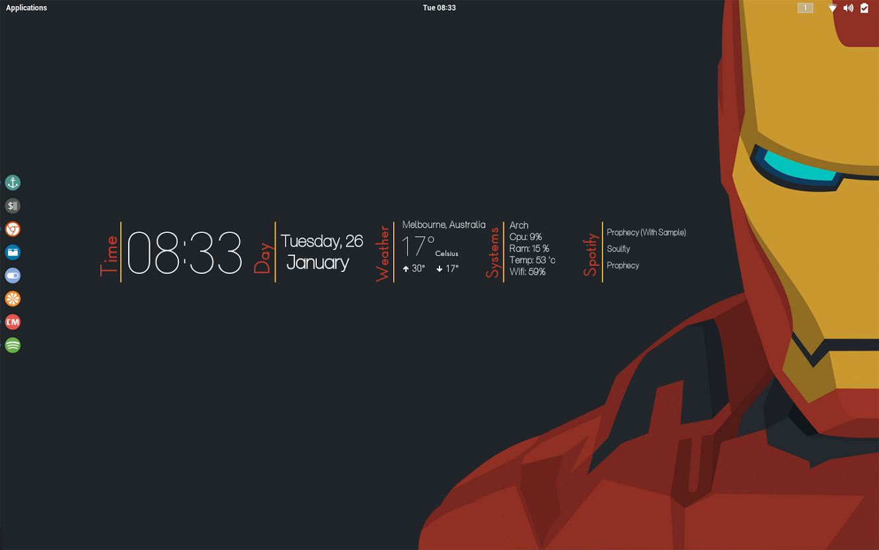This screenshot has height=550, width=879.
Task: Click the vertical Weather widget label
Action: (x=382, y=254)
